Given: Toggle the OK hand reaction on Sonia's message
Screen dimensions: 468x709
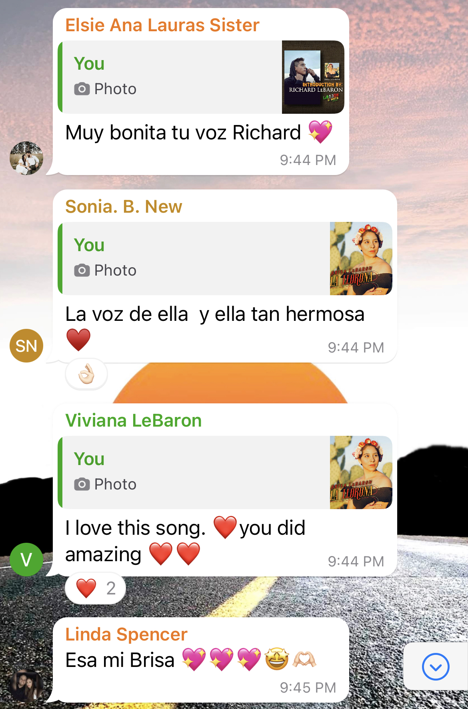Looking at the screenshot, I should 86,374.
